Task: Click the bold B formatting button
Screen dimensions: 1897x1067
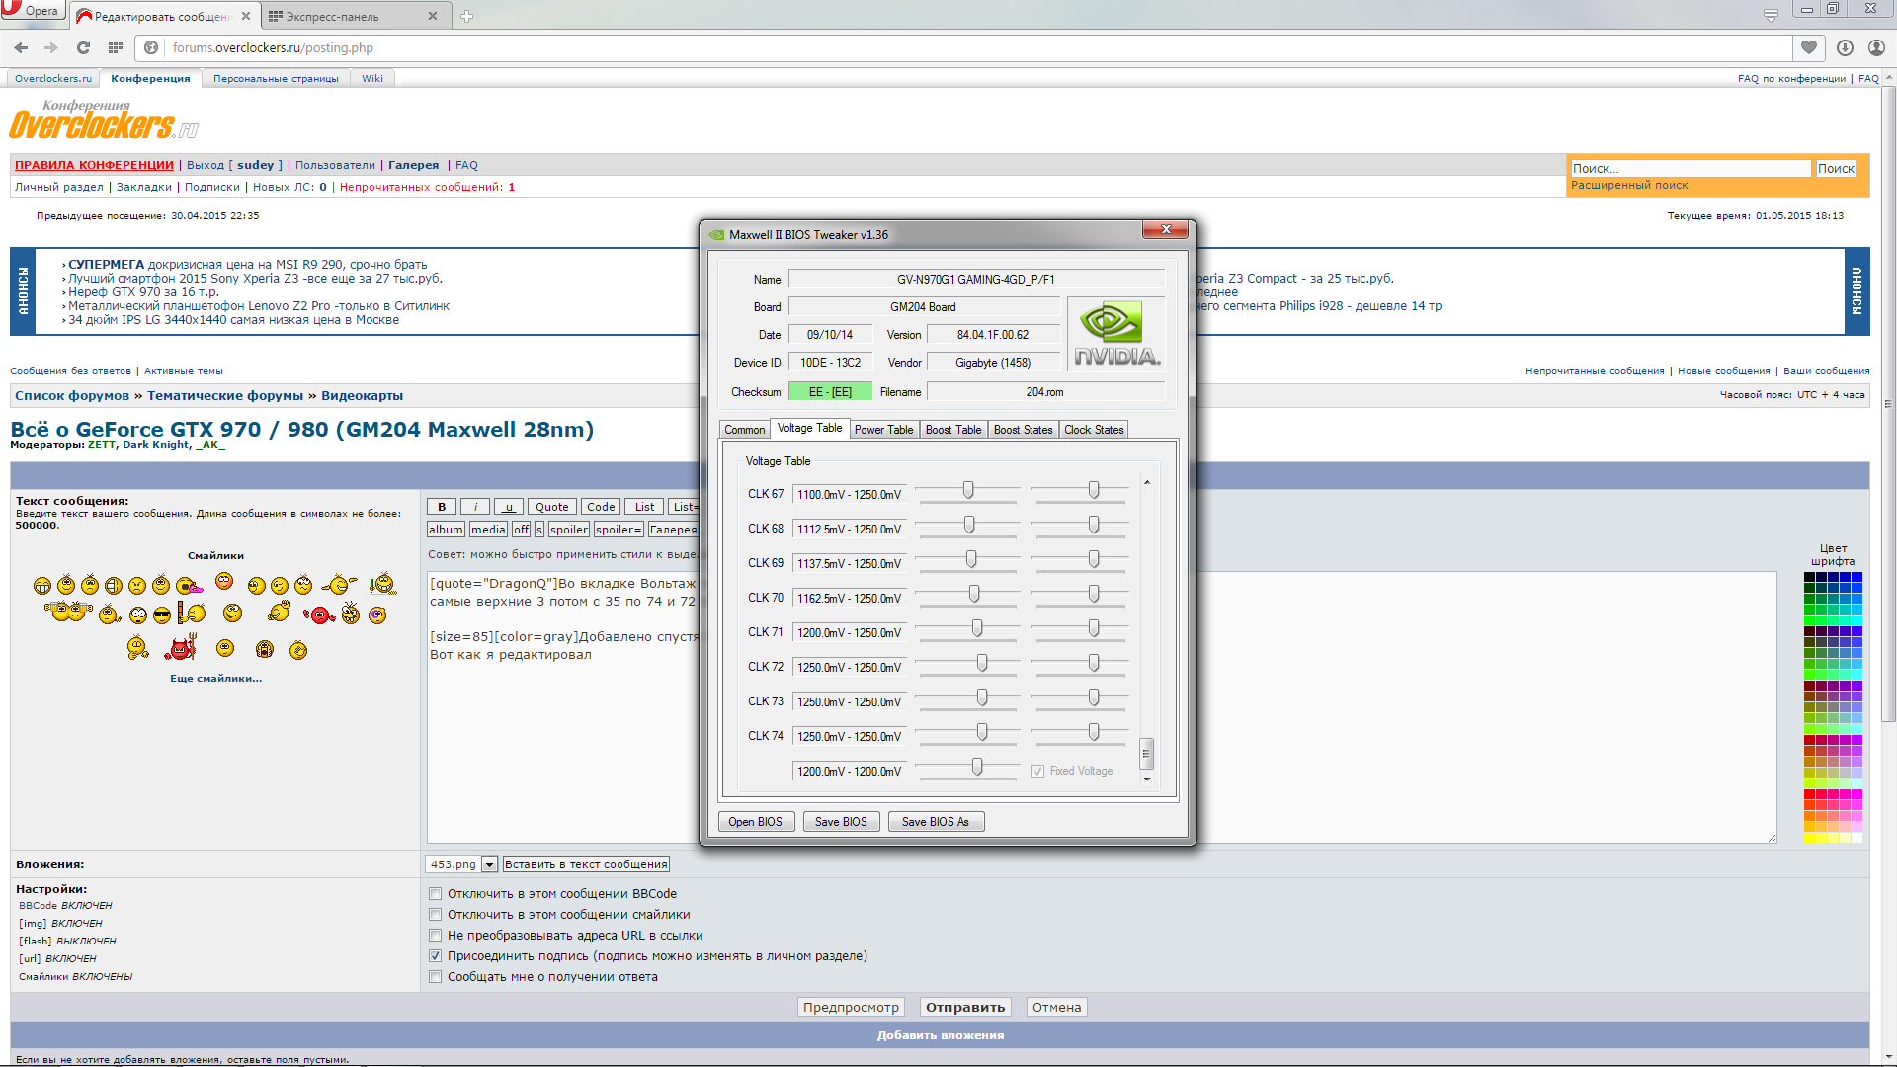Action: click(x=442, y=507)
